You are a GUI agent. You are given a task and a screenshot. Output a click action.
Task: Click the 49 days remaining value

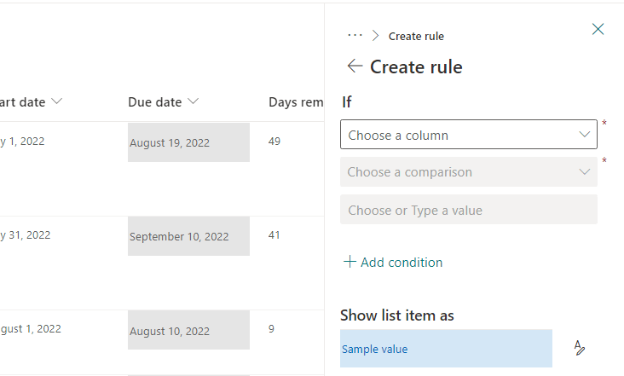pyautogui.click(x=274, y=142)
